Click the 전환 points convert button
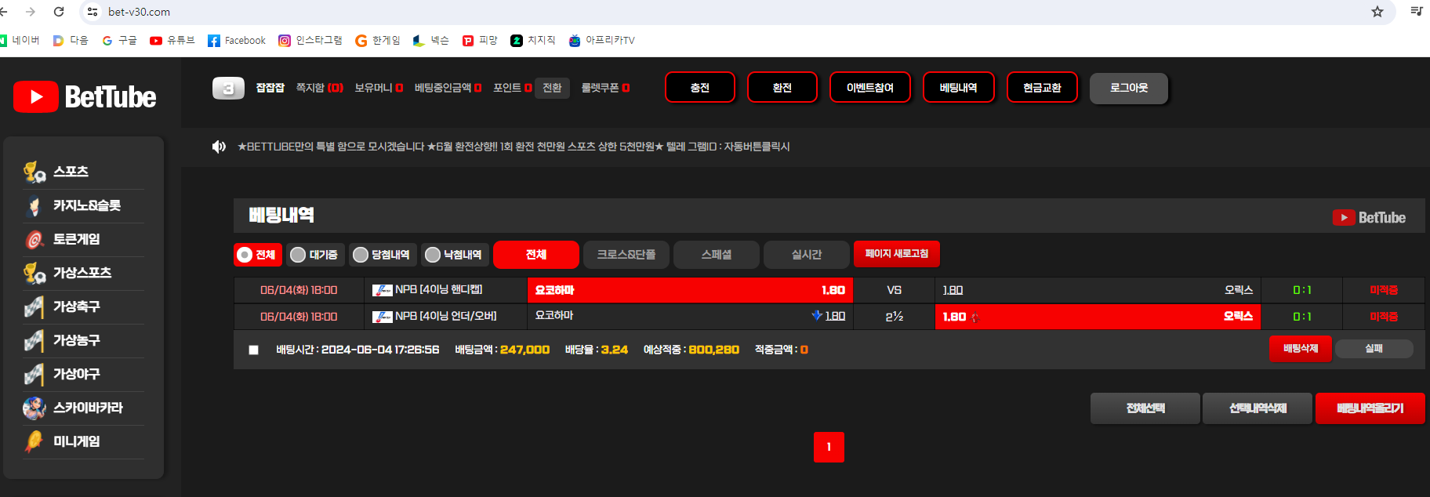1430x497 pixels. [552, 88]
